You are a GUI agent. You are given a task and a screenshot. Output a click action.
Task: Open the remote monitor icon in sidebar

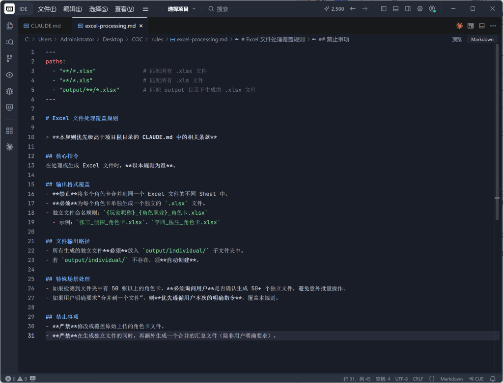[x=10, y=107]
